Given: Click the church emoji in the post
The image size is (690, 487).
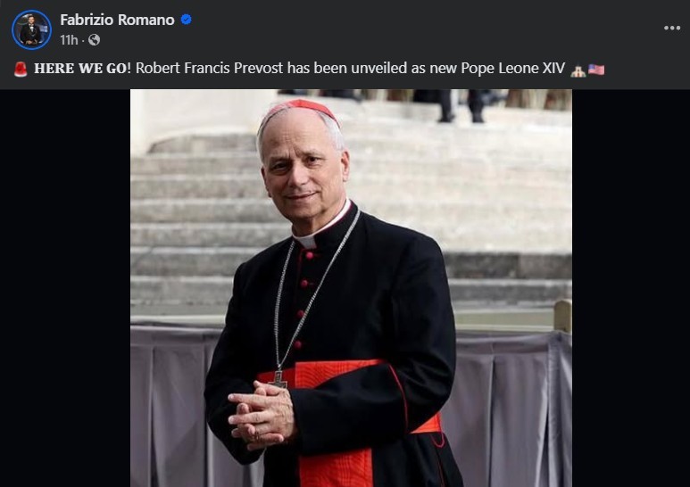Looking at the screenshot, I should click(x=578, y=70).
